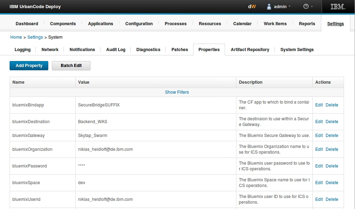355x209 pixels.
Task: Click the Batch Edit button
Action: pos(71,66)
